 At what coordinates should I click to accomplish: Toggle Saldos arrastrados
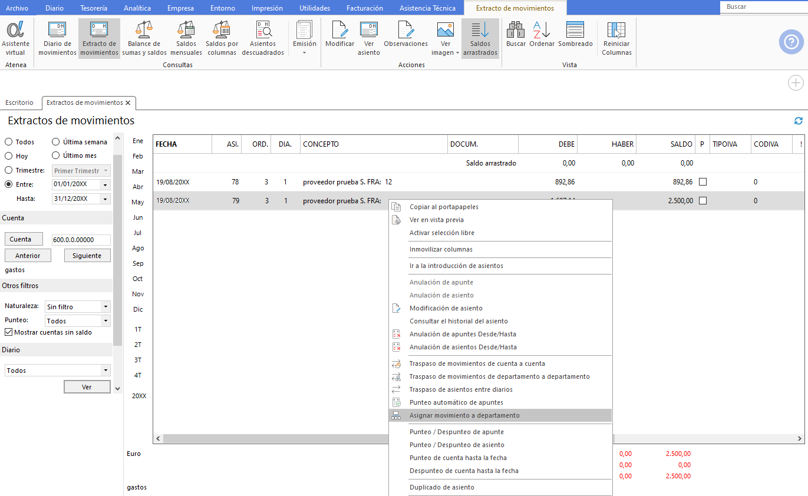[x=480, y=39]
